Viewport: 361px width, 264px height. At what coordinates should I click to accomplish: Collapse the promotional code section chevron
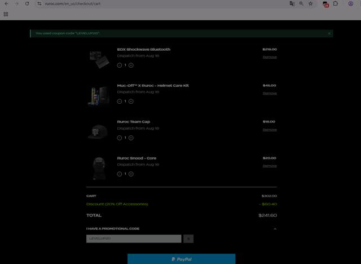(x=275, y=229)
